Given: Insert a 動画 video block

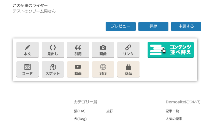Looking at the screenshot, I should click(78, 69).
